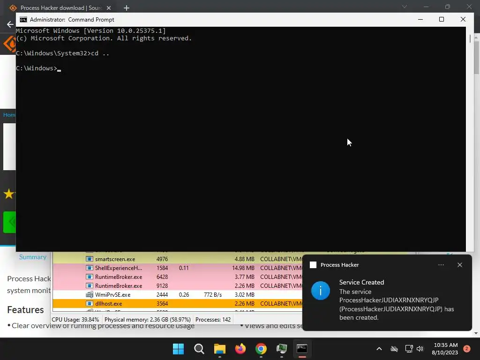The image size is (480, 360).
Task: Open a new browser tab
Action: (127, 8)
